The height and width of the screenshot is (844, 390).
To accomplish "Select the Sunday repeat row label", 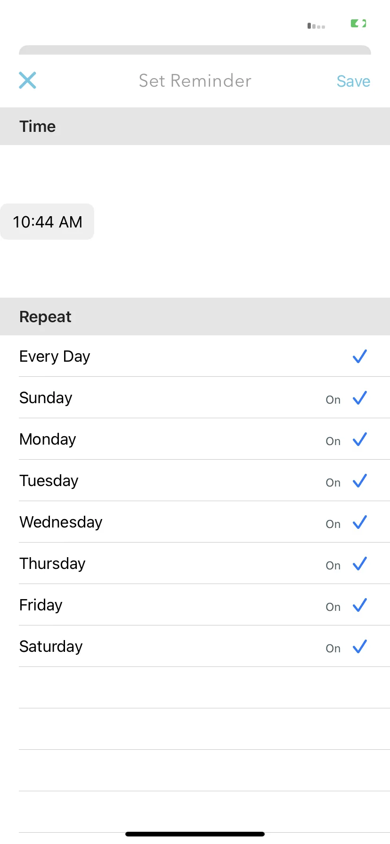I will click(x=46, y=398).
